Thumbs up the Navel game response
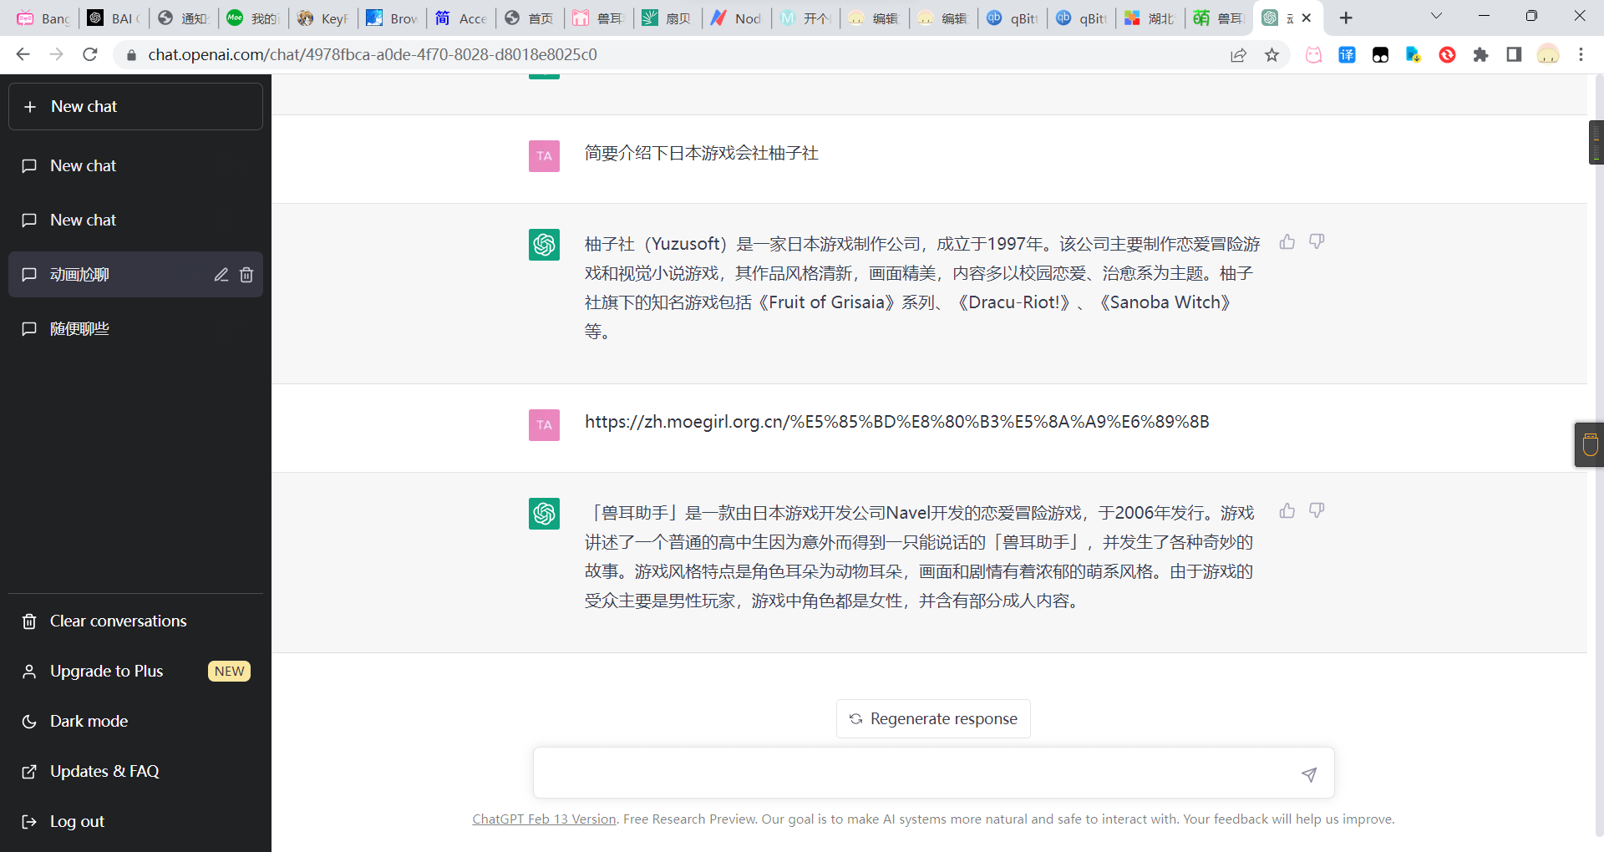1604x852 pixels. (1287, 511)
